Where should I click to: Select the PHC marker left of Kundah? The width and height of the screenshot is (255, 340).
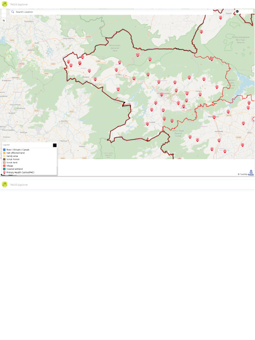click(x=147, y=124)
